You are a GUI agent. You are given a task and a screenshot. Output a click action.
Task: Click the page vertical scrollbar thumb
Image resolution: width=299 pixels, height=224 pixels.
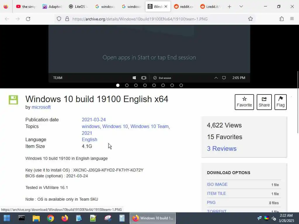298,102
